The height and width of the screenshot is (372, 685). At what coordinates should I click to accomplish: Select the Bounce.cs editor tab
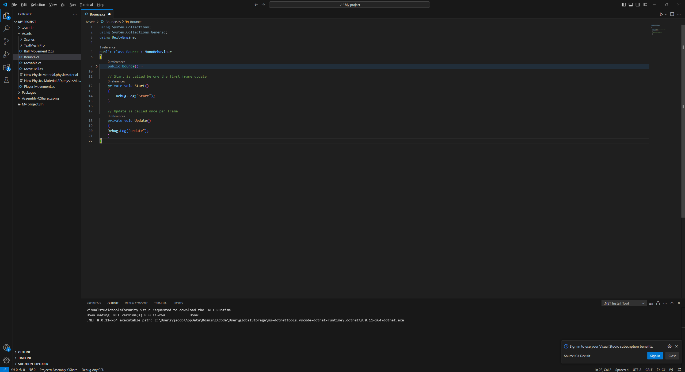point(98,14)
